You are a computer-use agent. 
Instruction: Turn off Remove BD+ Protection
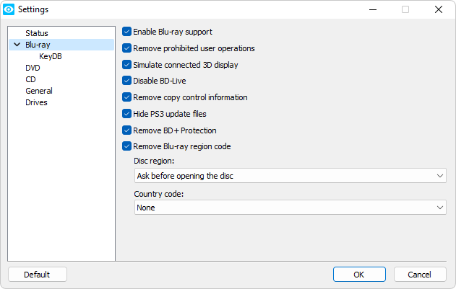click(x=127, y=130)
